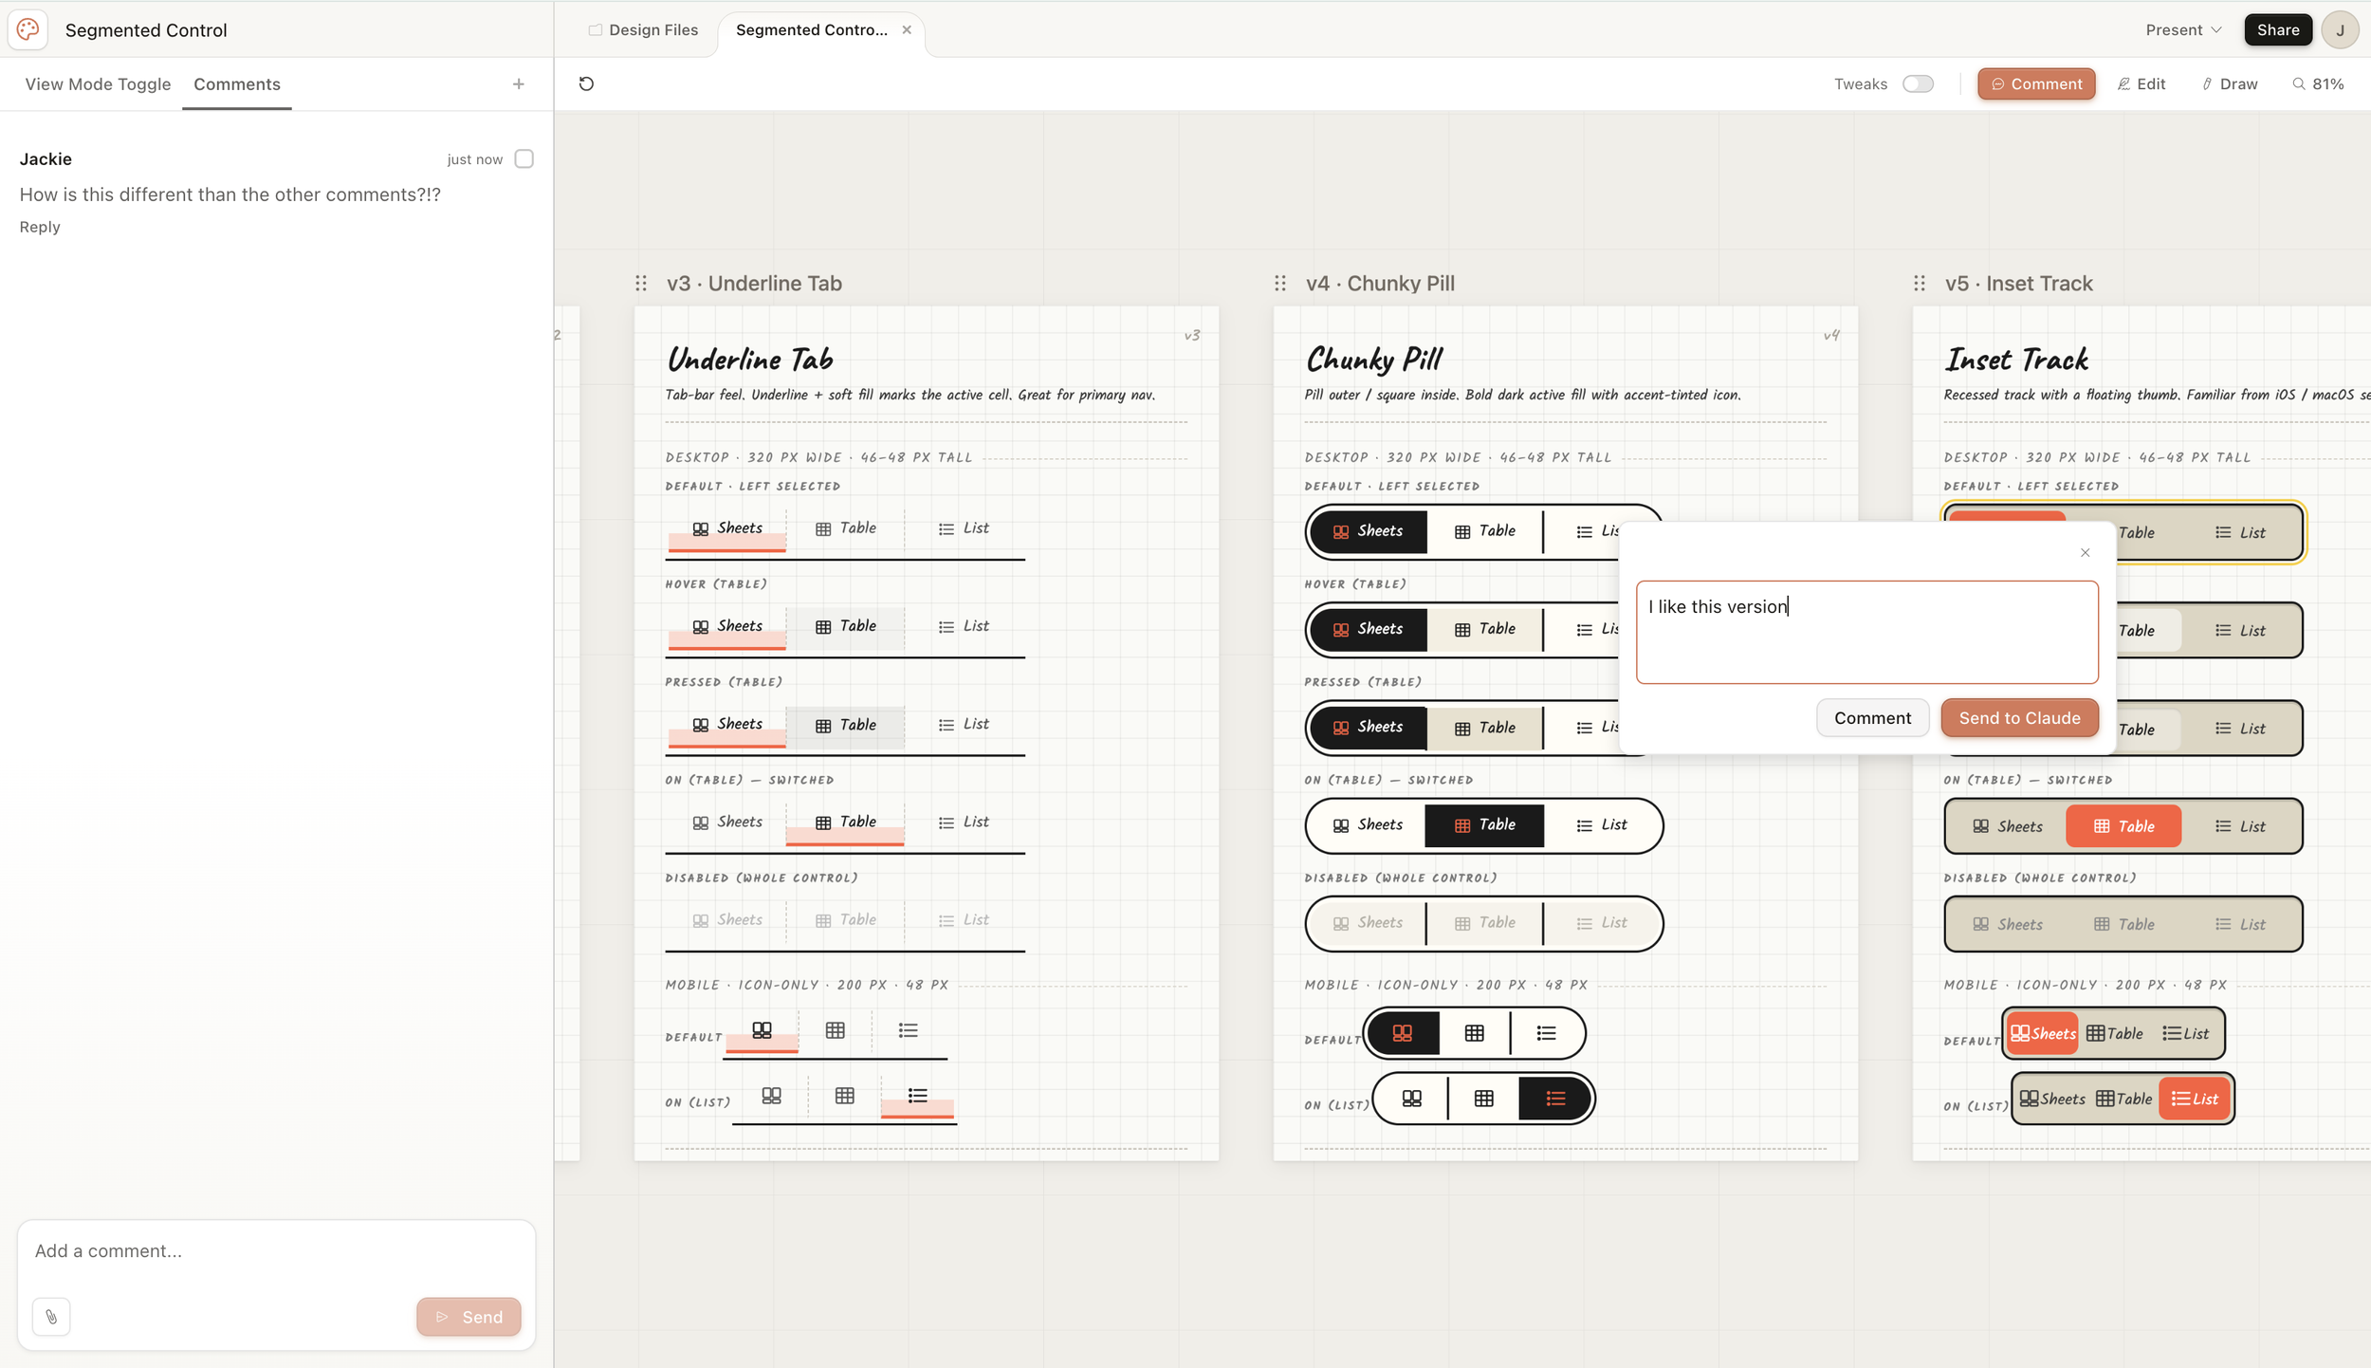
Task: Select table icon in Chunky Pill On (List) row
Action: pos(1483,1099)
